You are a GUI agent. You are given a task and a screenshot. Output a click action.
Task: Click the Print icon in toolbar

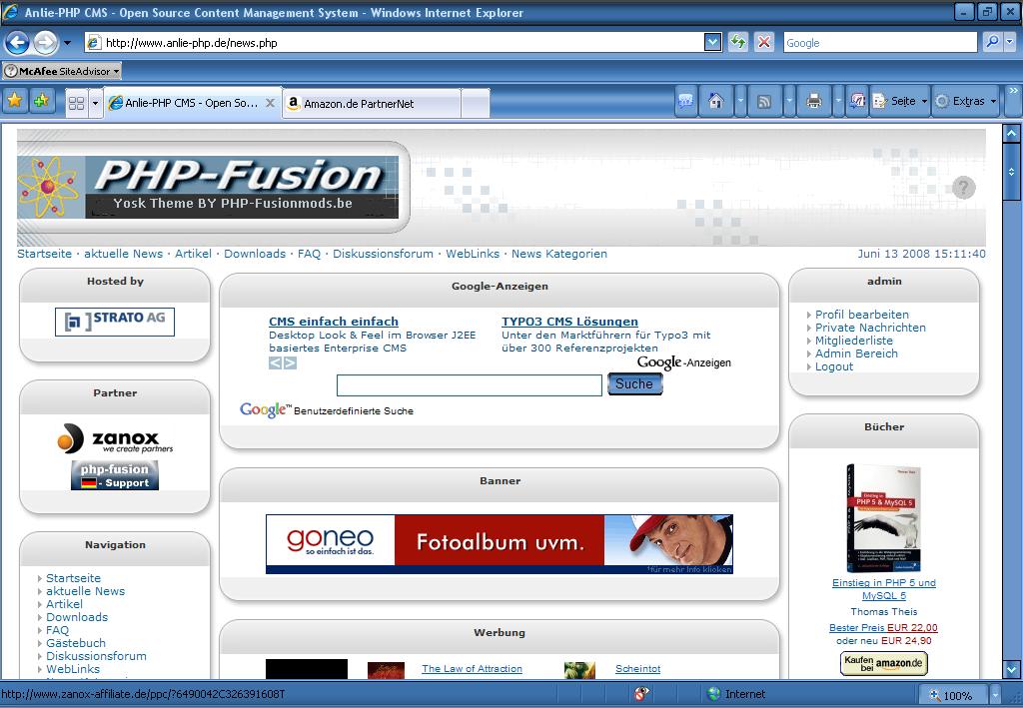pos(814,101)
